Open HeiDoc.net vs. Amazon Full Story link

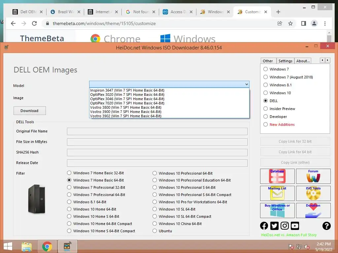point(289,235)
